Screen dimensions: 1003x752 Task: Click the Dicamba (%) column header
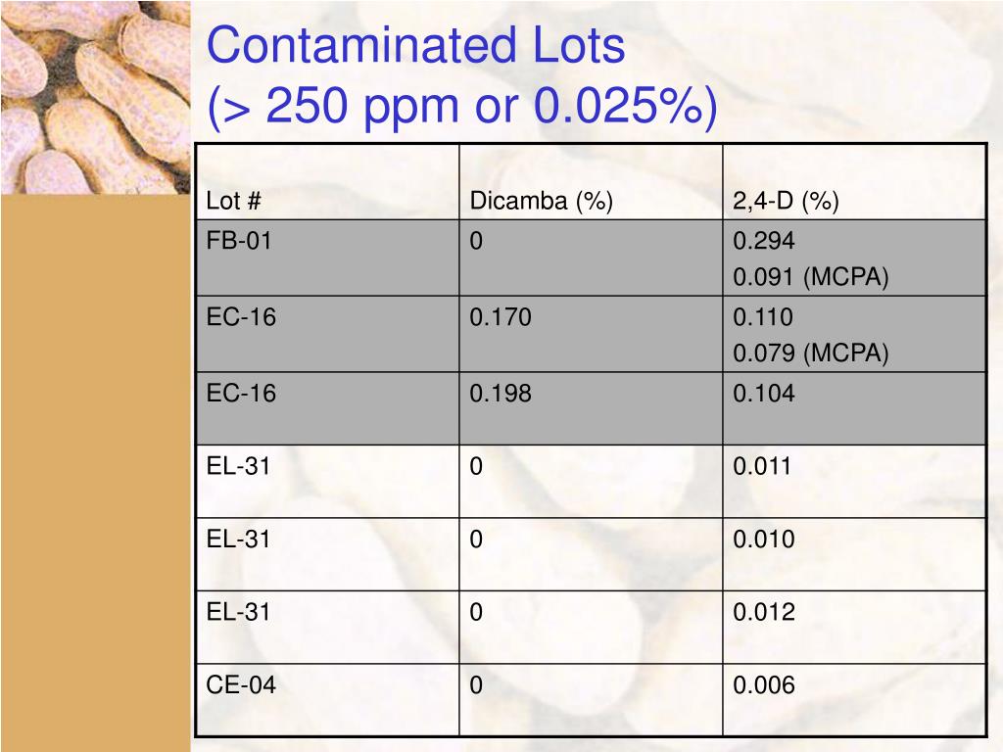point(541,201)
